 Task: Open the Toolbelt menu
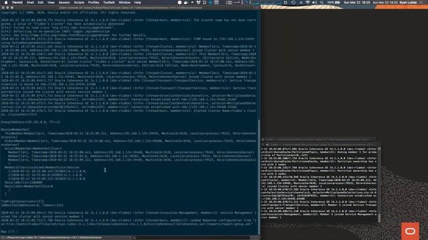[109, 3]
